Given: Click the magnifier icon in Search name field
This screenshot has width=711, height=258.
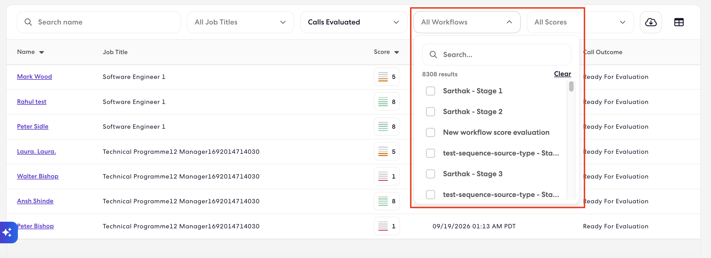Looking at the screenshot, I should pyautogui.click(x=28, y=22).
